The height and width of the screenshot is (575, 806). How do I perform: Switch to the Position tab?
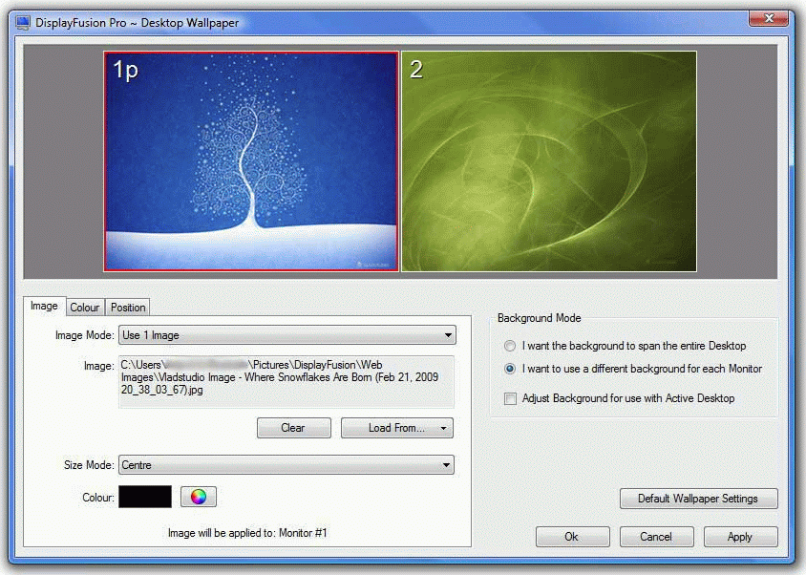128,308
